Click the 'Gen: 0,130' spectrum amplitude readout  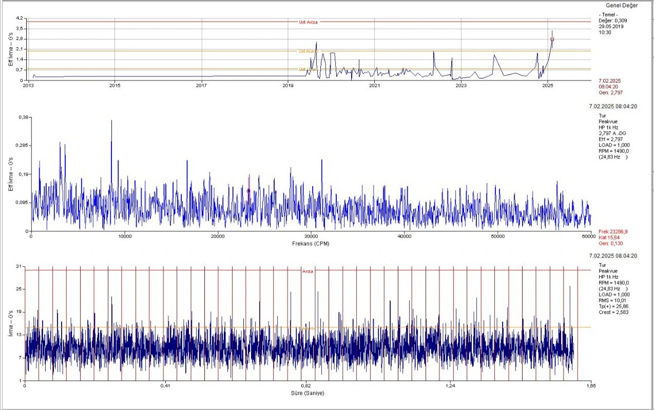click(x=611, y=244)
